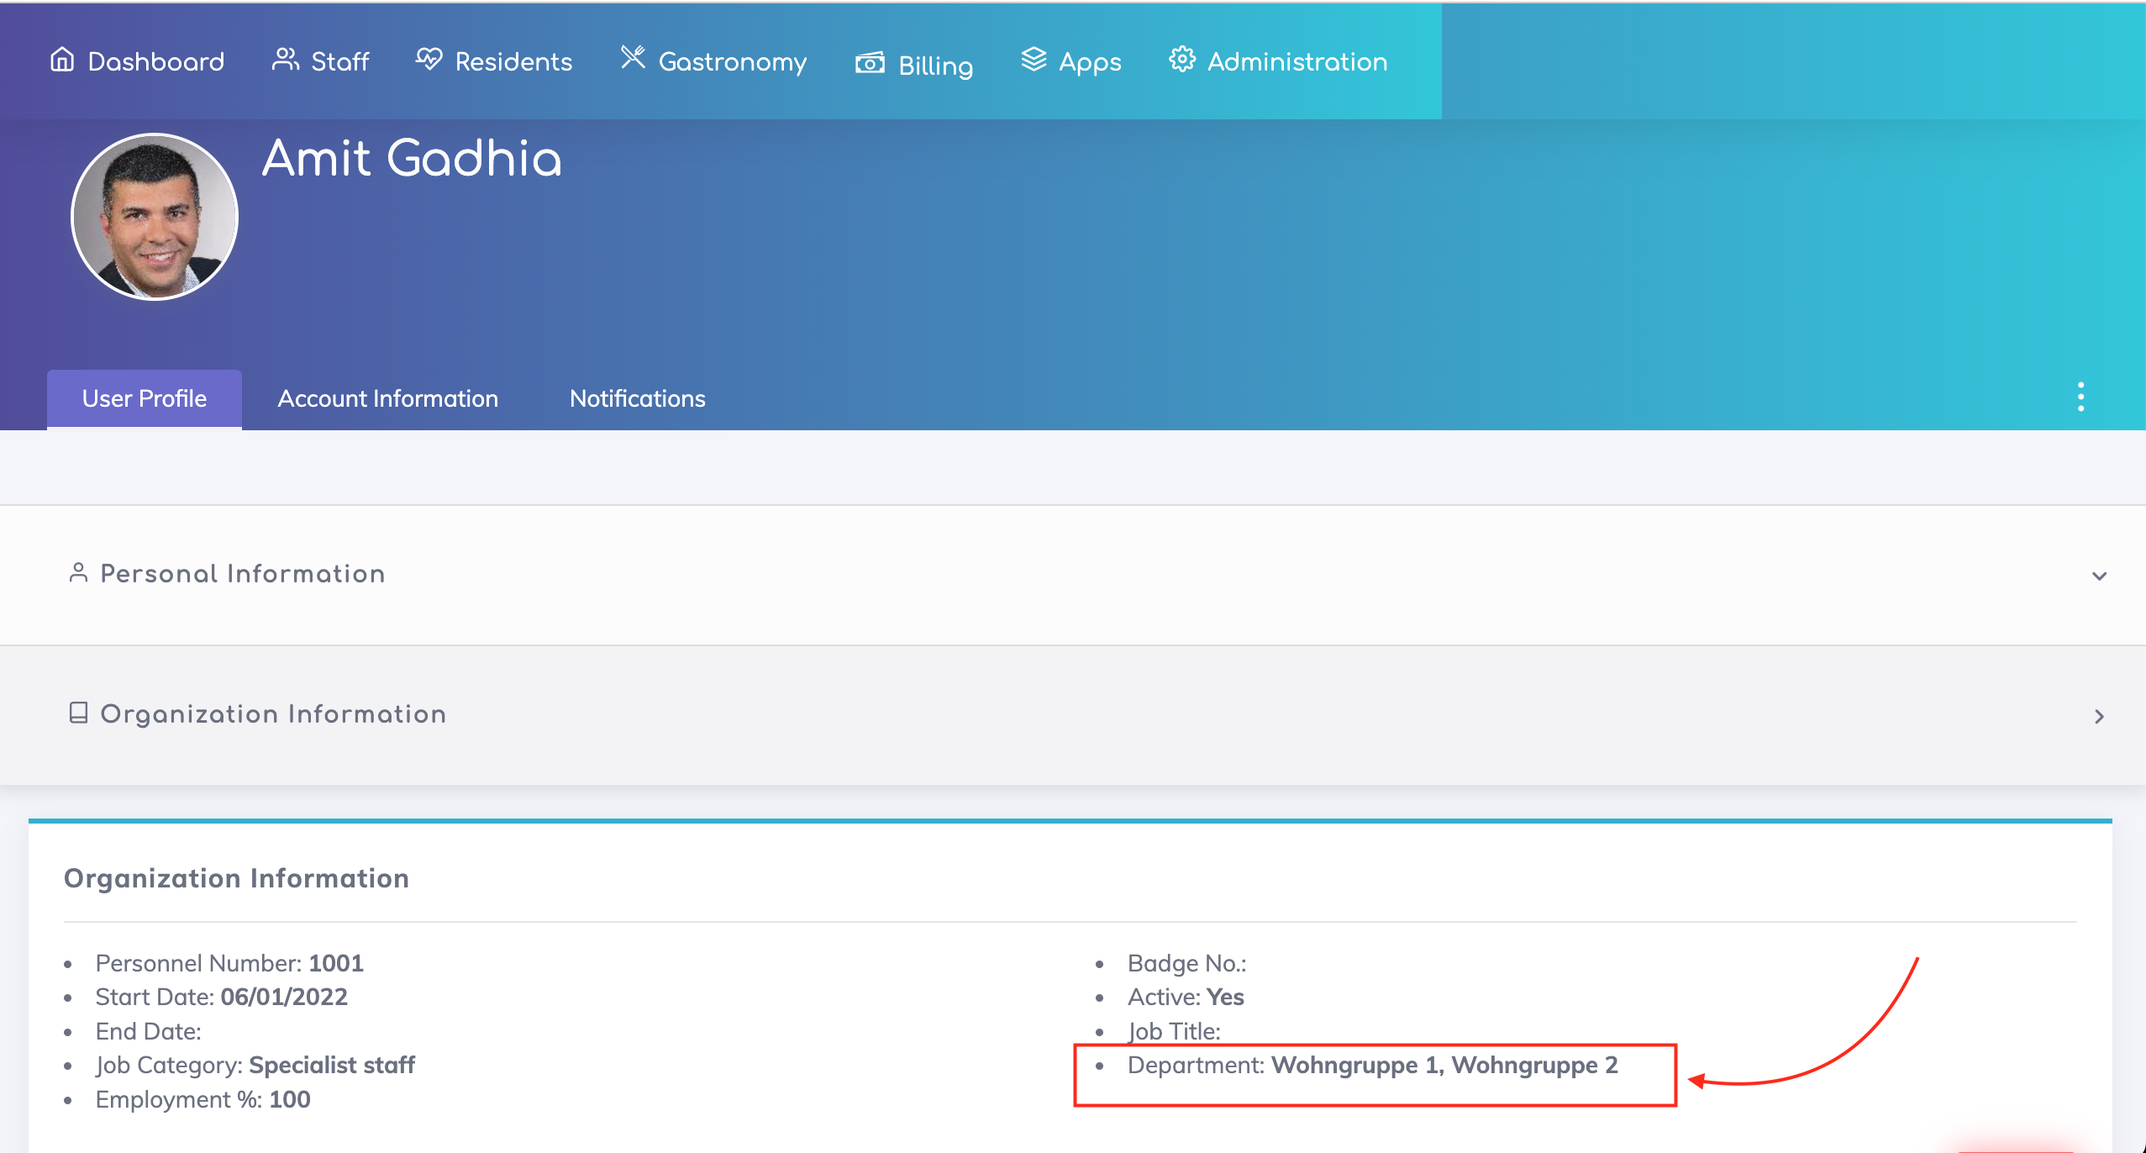Click the Staff people icon
Screen dimensions: 2146x1153
[285, 60]
